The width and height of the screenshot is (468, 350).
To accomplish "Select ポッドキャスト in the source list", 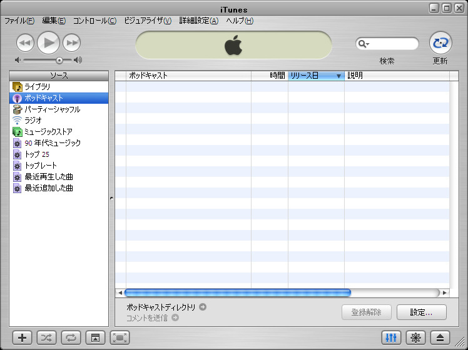I will click(x=59, y=98).
